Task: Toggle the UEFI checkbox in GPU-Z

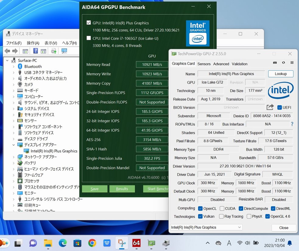Action: click(279, 107)
